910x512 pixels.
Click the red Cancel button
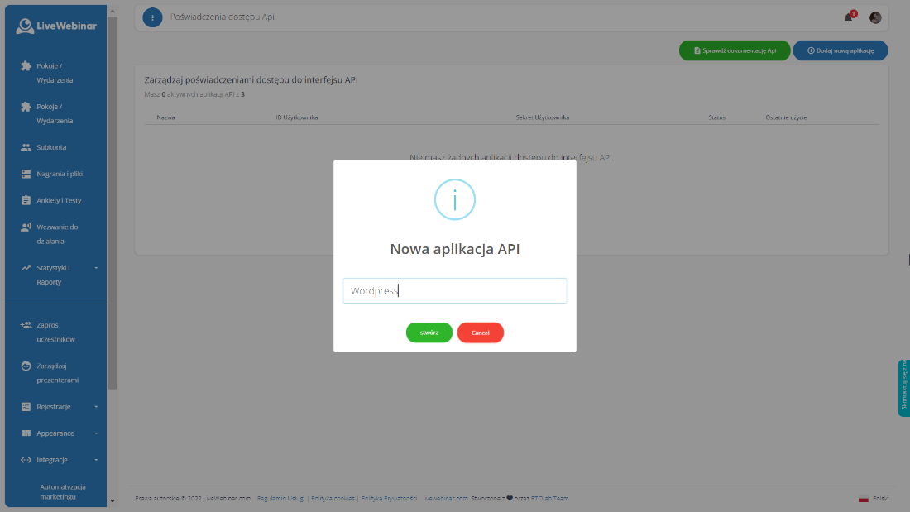coord(480,333)
